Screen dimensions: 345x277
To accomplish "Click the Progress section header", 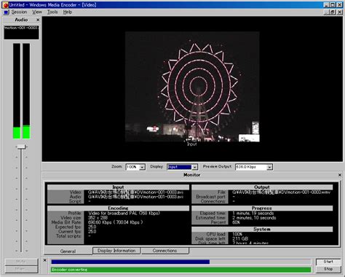I will (x=262, y=208).
